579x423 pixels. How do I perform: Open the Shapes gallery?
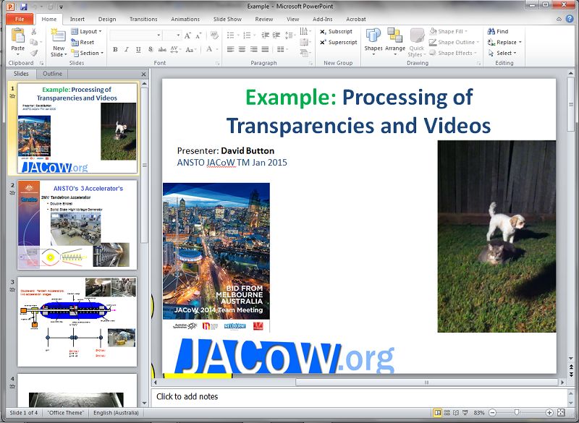point(373,40)
